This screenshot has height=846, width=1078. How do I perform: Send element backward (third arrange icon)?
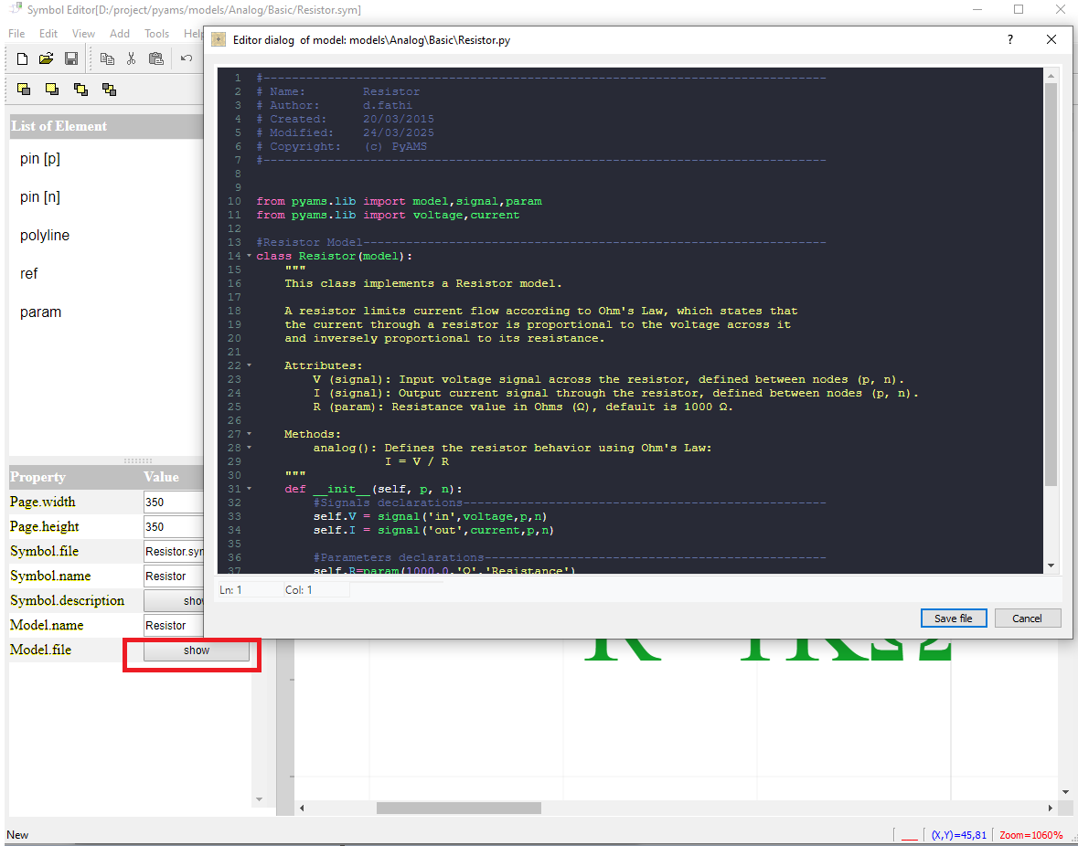click(x=80, y=90)
